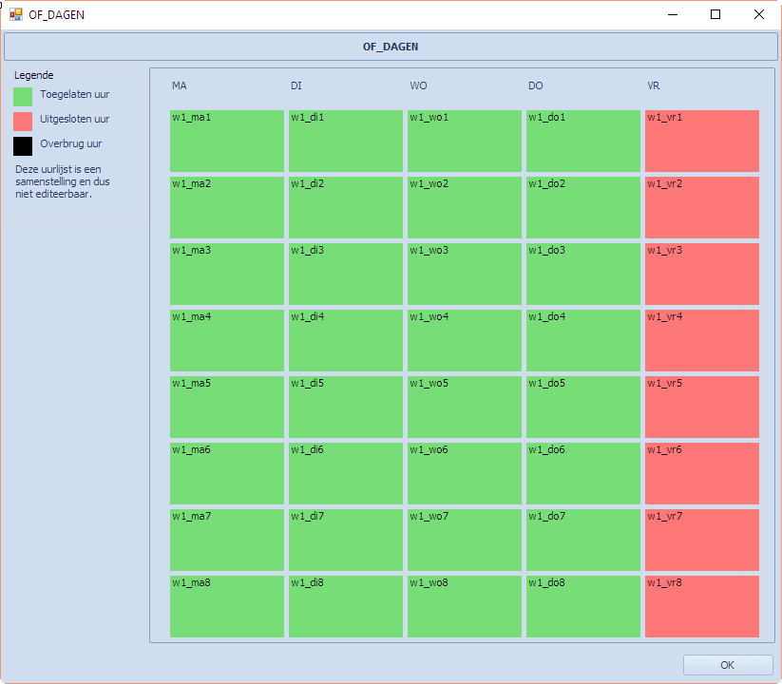Screen dimensions: 782x684
Task: Click the VR column header
Action: 654,85
